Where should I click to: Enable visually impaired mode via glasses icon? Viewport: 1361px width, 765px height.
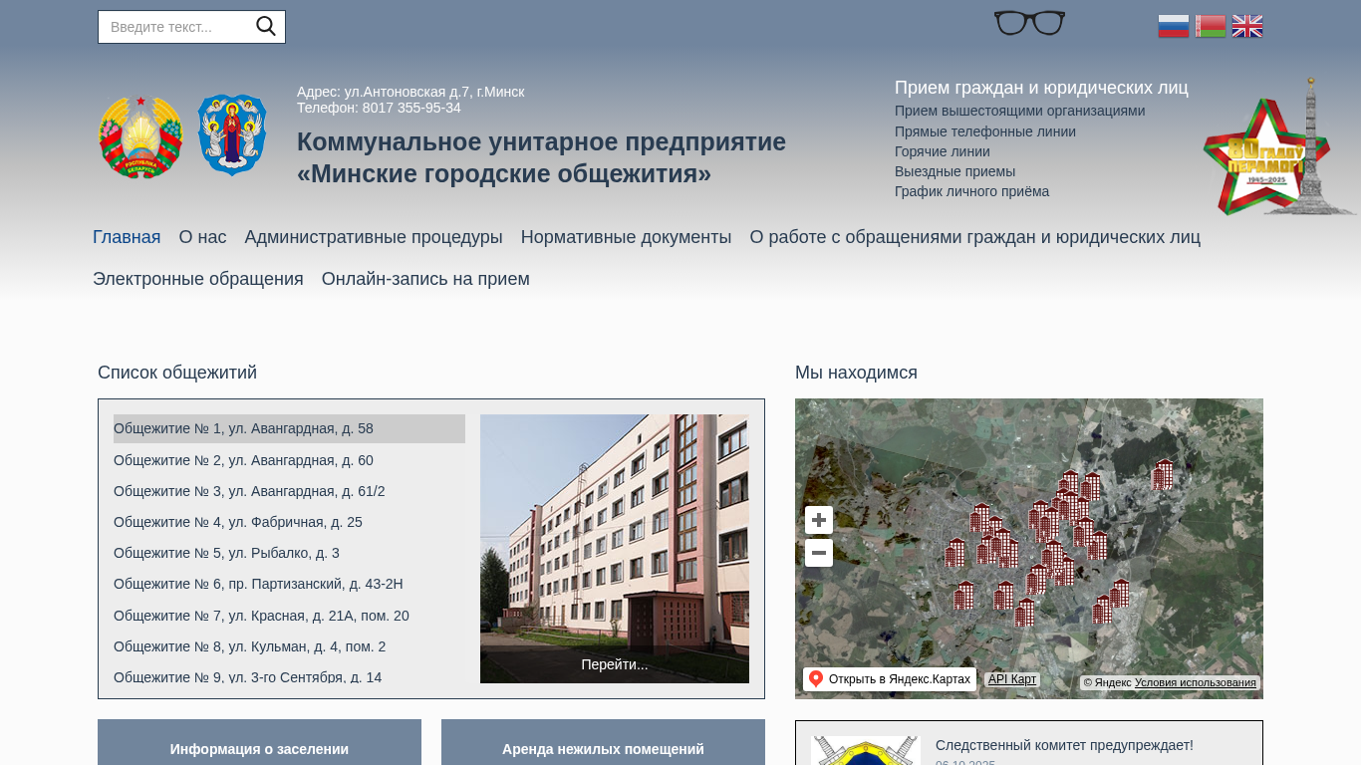(x=1029, y=23)
